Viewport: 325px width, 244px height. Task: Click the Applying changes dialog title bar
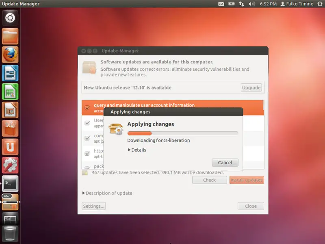point(173,112)
